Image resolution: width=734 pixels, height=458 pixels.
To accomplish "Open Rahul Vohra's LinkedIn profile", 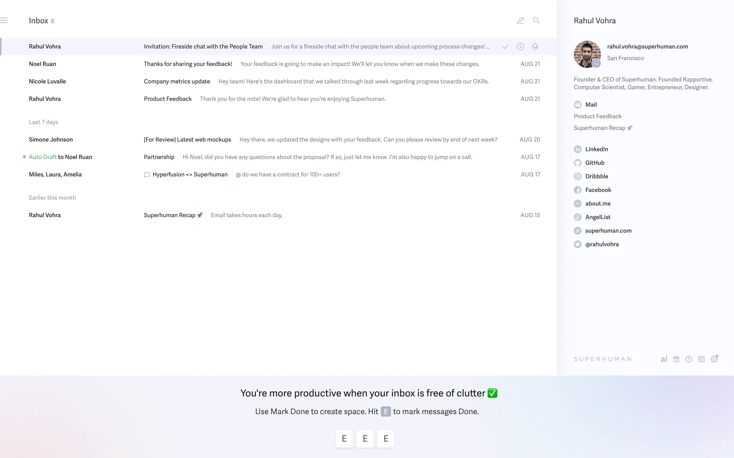I will click(x=596, y=149).
